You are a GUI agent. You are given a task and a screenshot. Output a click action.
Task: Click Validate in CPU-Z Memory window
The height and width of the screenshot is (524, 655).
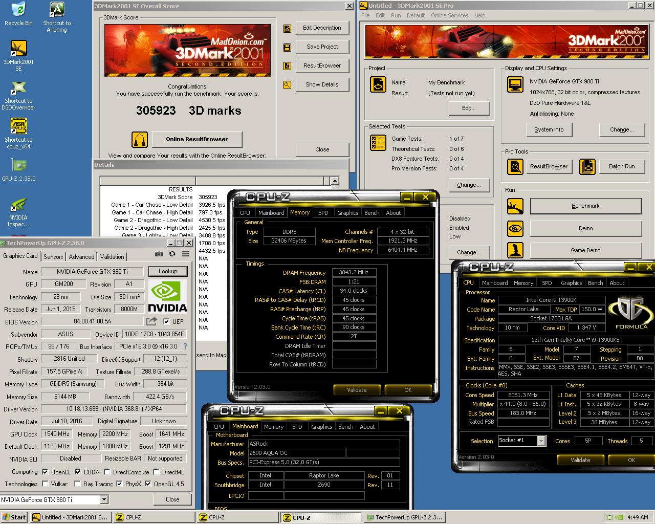(357, 390)
